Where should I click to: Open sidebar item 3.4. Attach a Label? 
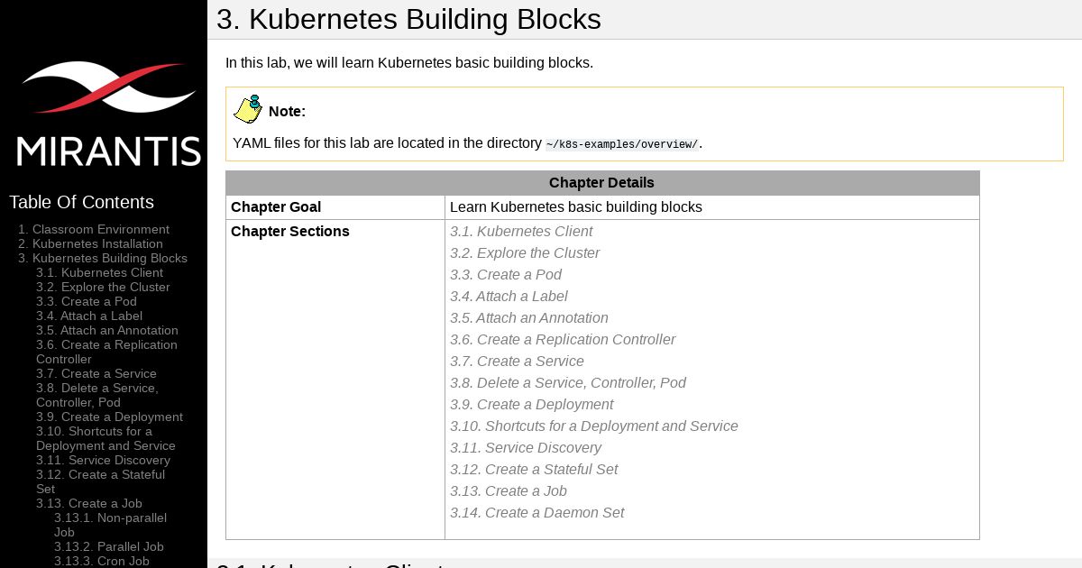point(89,316)
